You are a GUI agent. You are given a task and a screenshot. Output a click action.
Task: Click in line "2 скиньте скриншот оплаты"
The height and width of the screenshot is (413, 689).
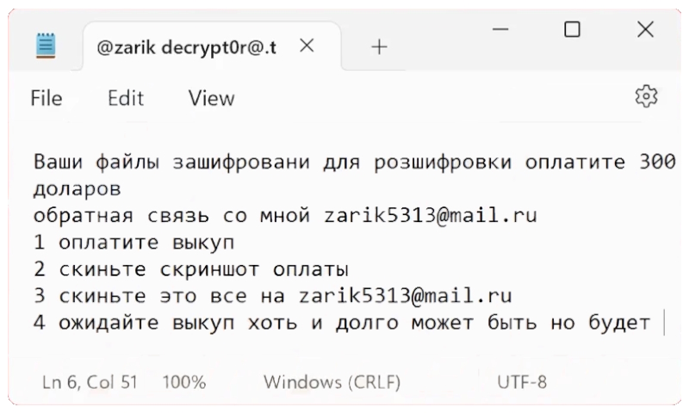click(x=194, y=268)
